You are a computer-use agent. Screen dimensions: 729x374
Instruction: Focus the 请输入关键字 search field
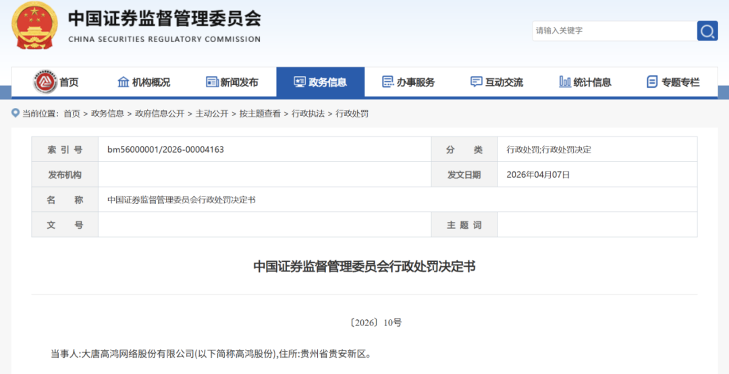click(615, 31)
